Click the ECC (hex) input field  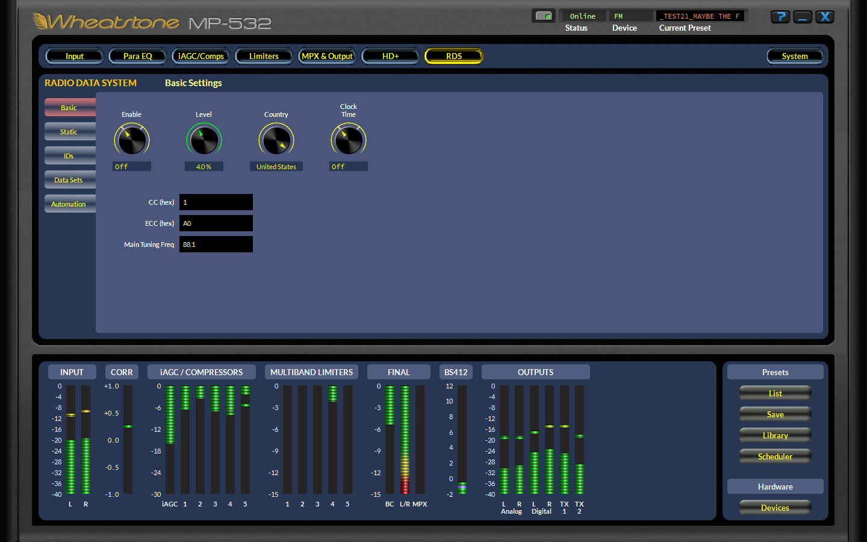216,223
